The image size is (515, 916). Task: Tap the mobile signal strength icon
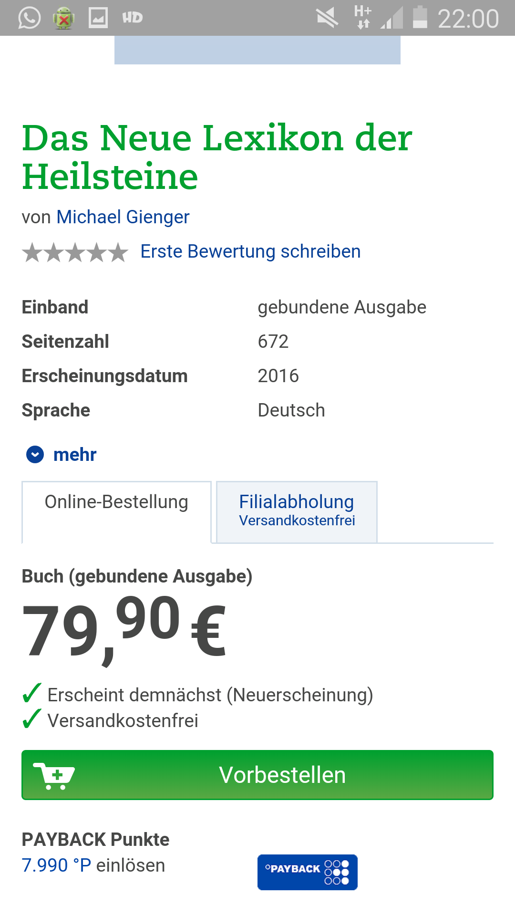tap(392, 18)
